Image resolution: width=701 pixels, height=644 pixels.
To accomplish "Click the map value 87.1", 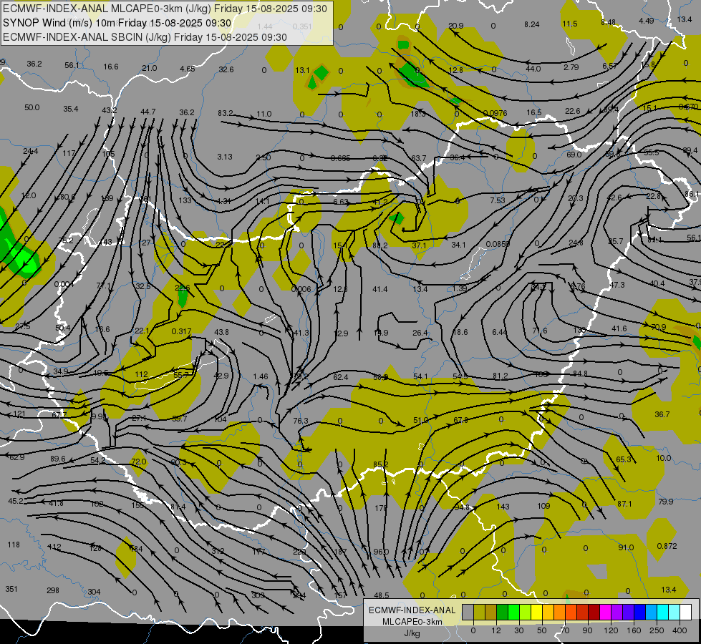I will pyautogui.click(x=624, y=504).
